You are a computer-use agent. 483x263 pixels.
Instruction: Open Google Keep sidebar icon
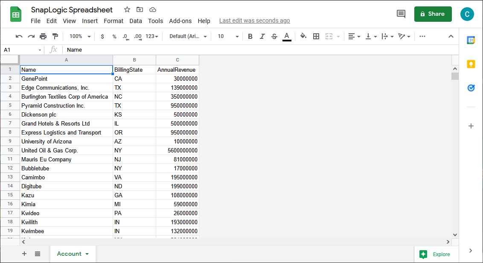(x=471, y=64)
